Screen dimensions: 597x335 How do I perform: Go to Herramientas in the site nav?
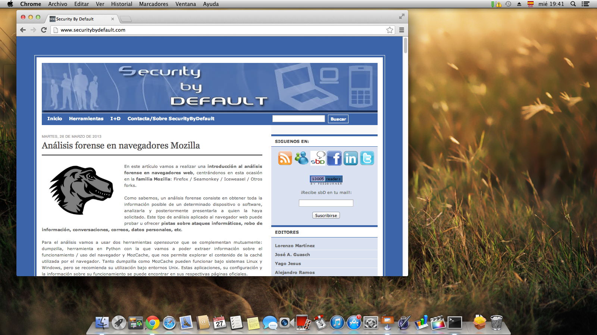pos(86,119)
